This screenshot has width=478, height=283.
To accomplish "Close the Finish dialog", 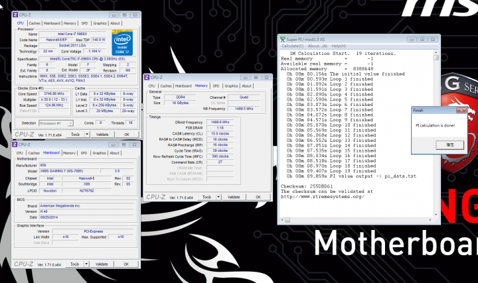I will [x=461, y=110].
